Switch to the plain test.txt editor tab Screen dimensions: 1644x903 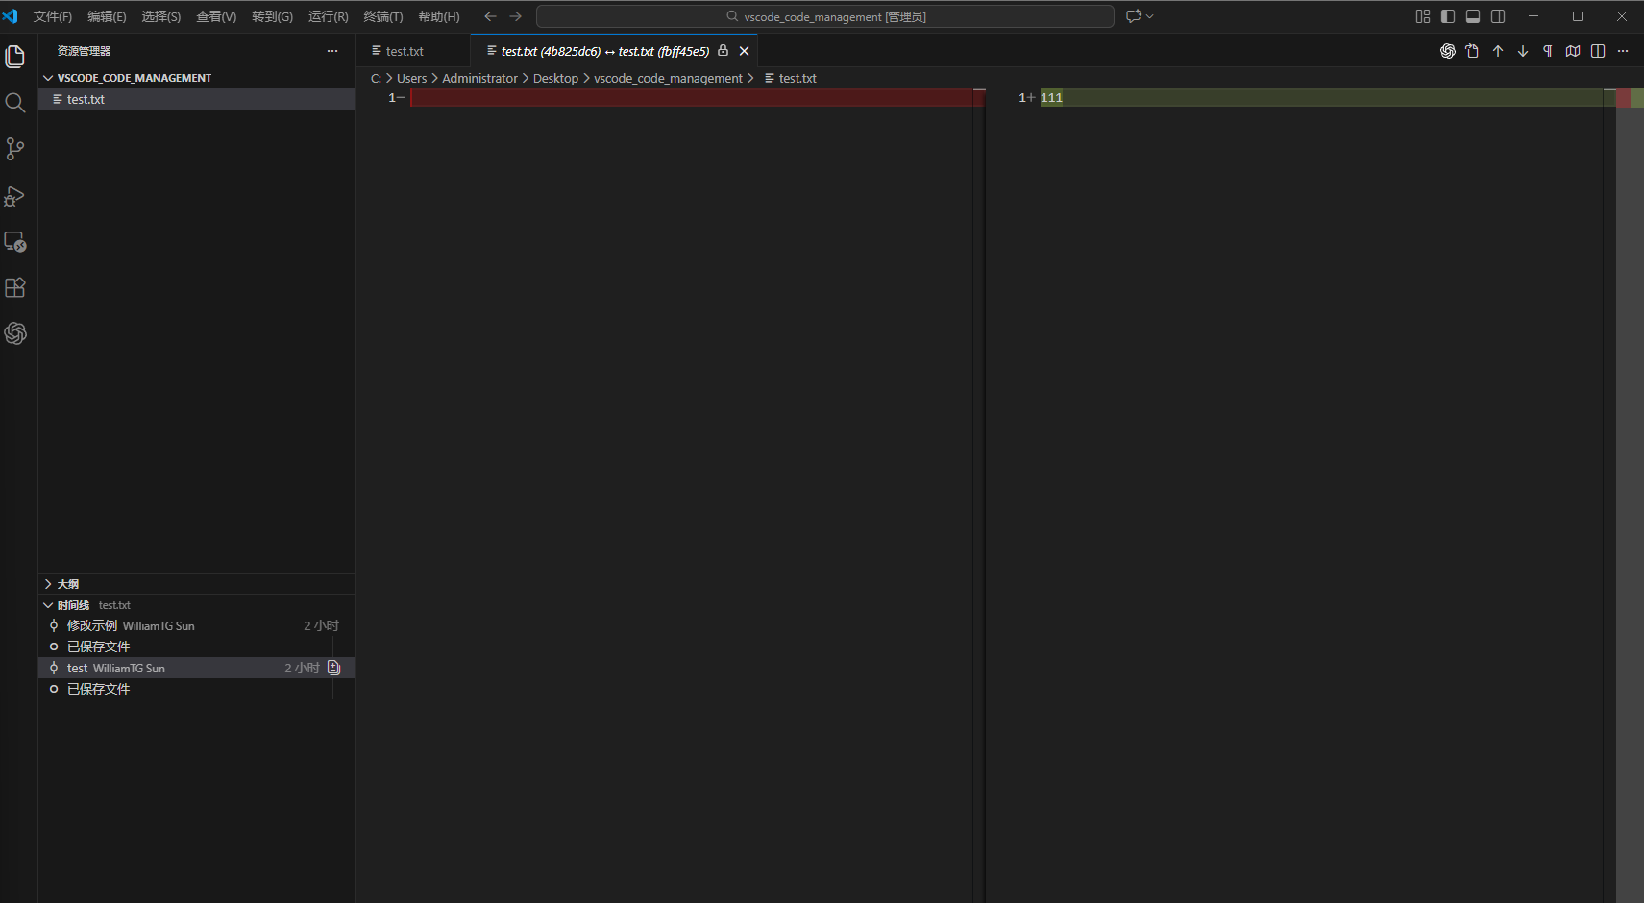[413, 51]
